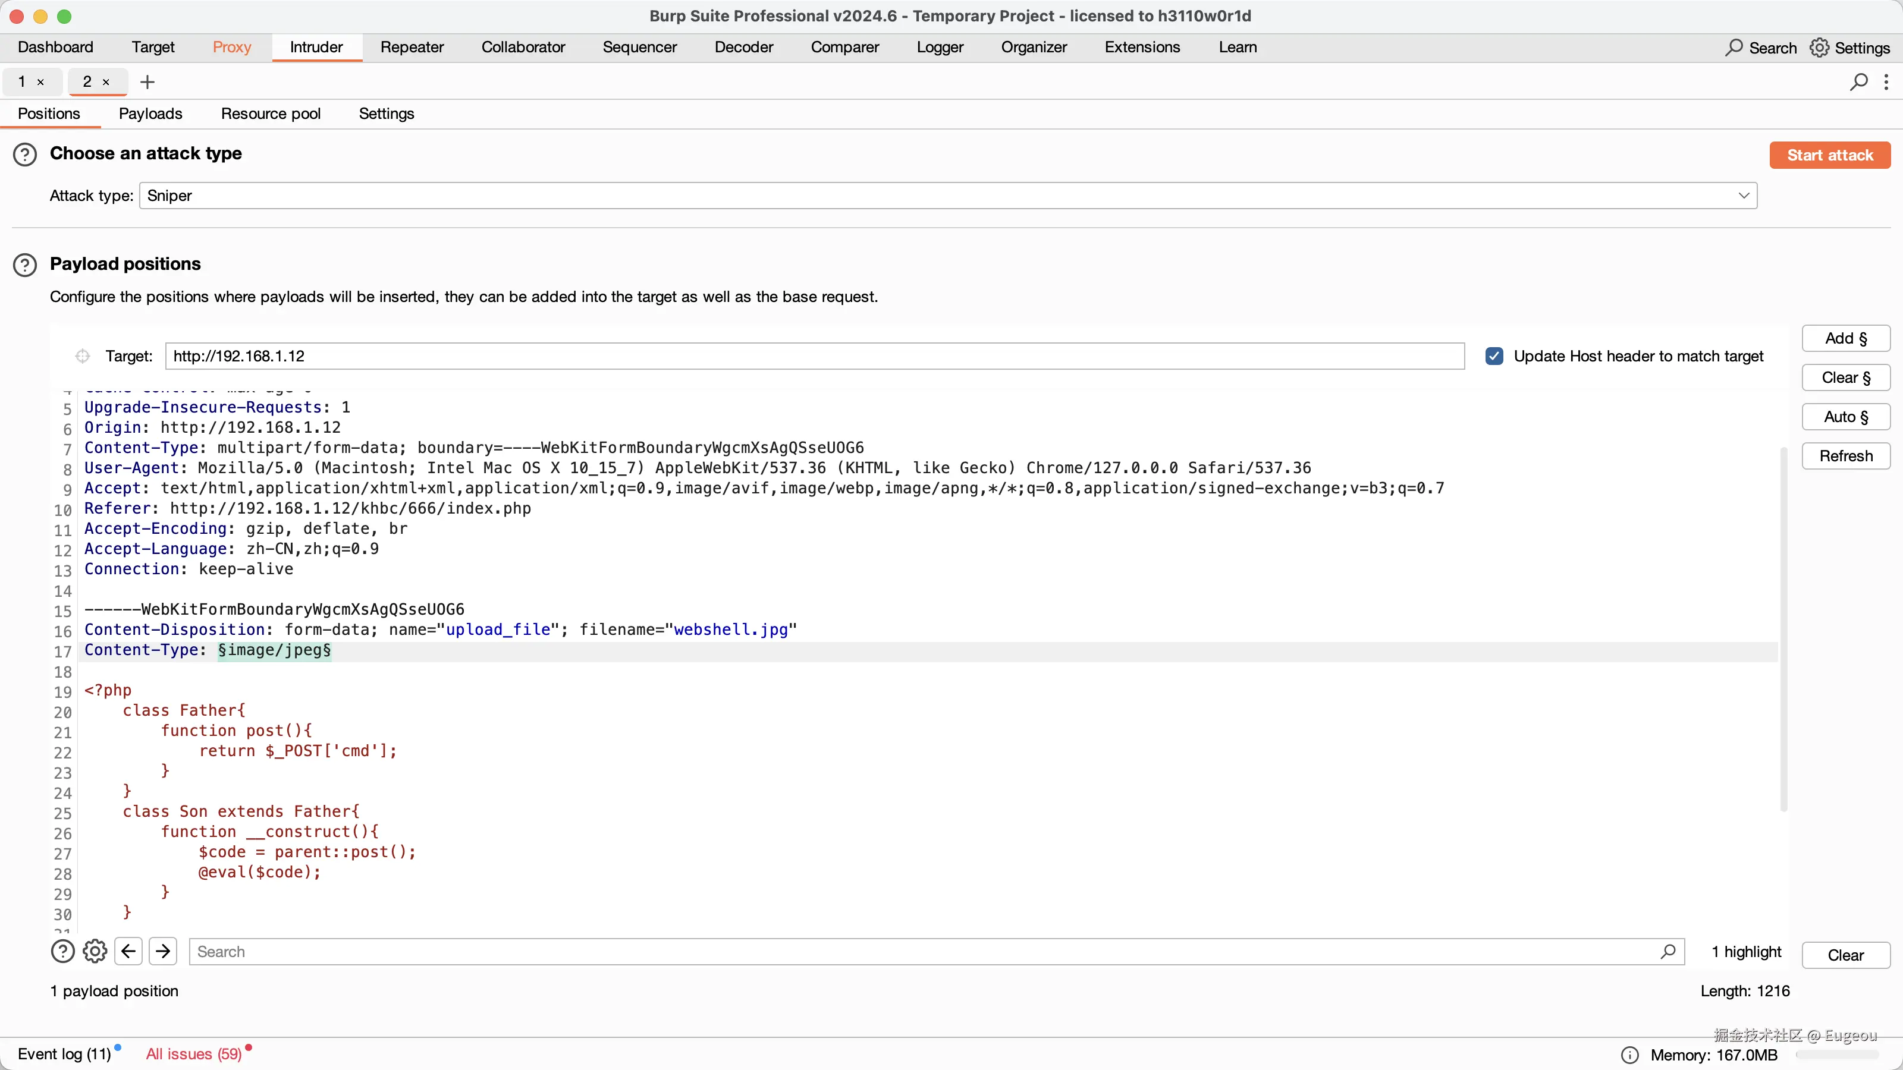Image resolution: width=1903 pixels, height=1070 pixels.
Task: Click the Auto § button
Action: (1845, 417)
